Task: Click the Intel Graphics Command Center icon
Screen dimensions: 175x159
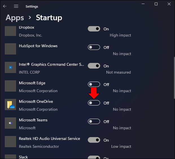Action: pos(11,67)
